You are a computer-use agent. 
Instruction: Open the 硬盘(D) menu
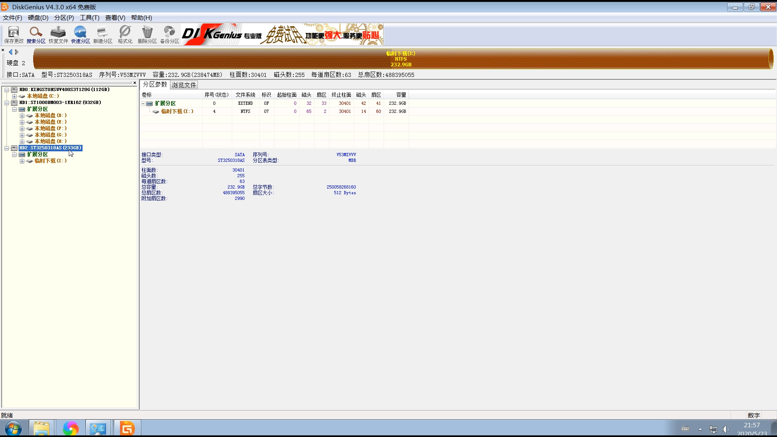click(38, 17)
